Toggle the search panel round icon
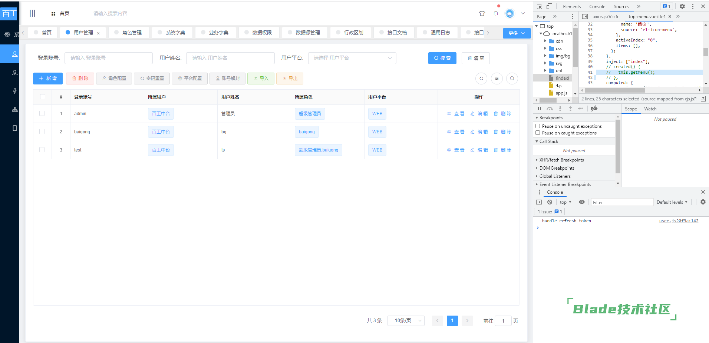 point(512,79)
